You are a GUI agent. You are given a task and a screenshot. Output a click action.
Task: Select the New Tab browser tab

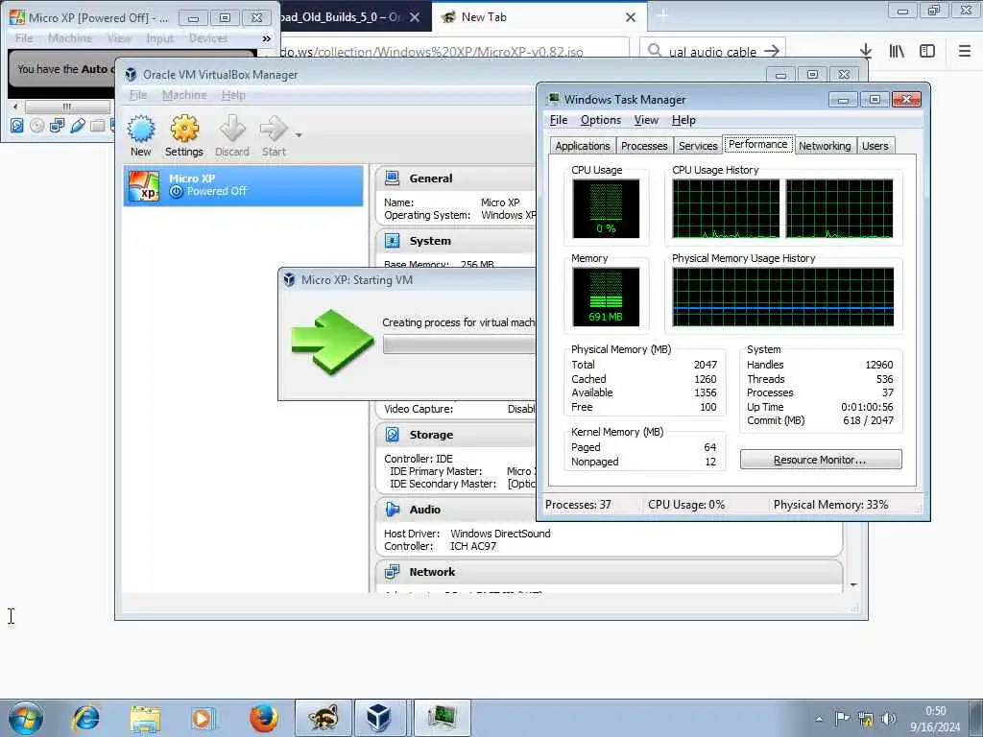[x=539, y=17]
